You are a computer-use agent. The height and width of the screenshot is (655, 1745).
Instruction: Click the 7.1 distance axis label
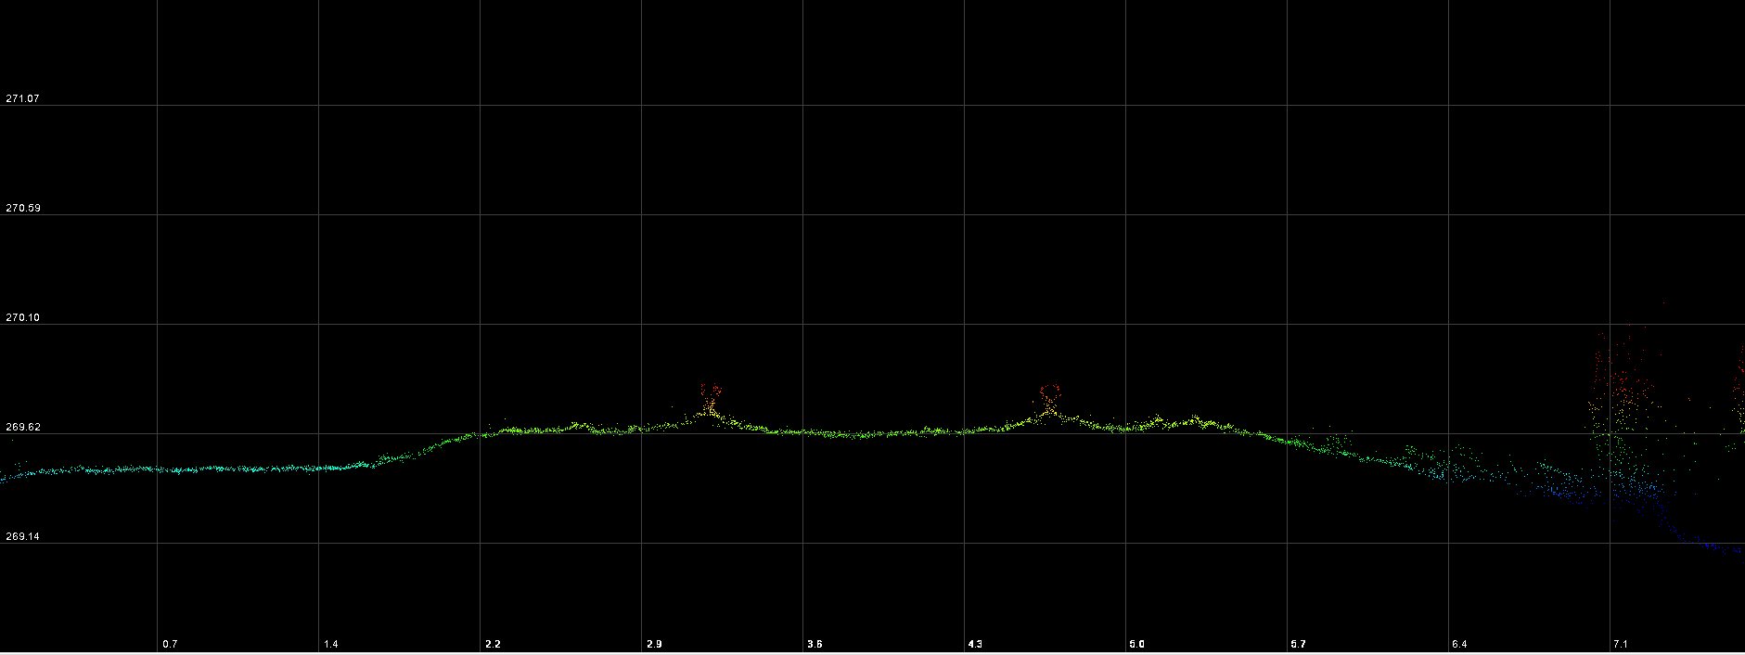[1621, 644]
